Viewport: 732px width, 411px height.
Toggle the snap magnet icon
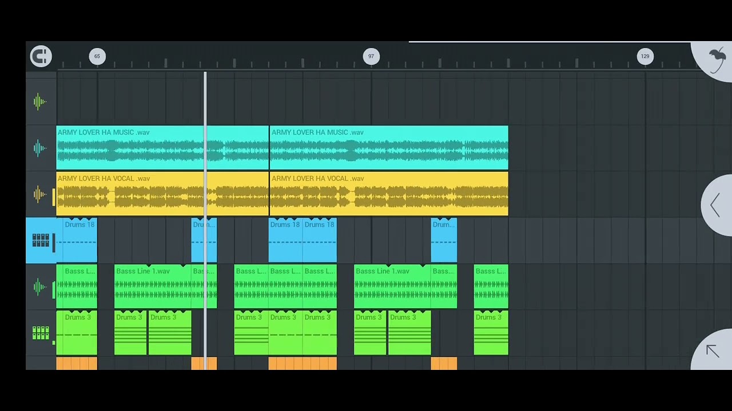tap(41, 57)
